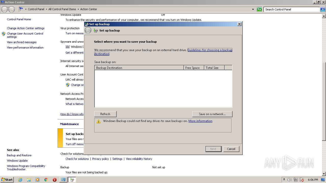Click the Windows Defender brick-wall icon
Image resolution: width=326 pixels, height=183 pixels.
67,47
